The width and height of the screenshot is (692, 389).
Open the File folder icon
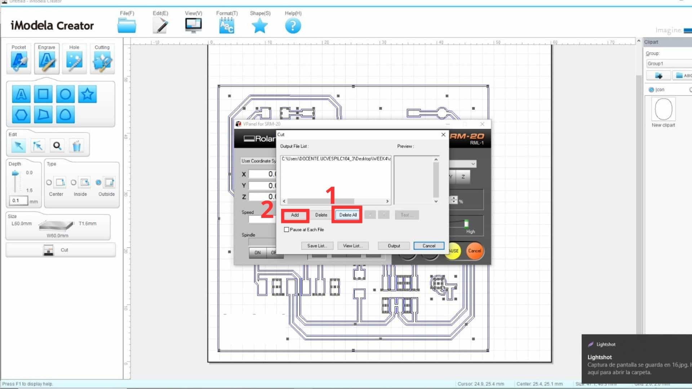pos(127,26)
